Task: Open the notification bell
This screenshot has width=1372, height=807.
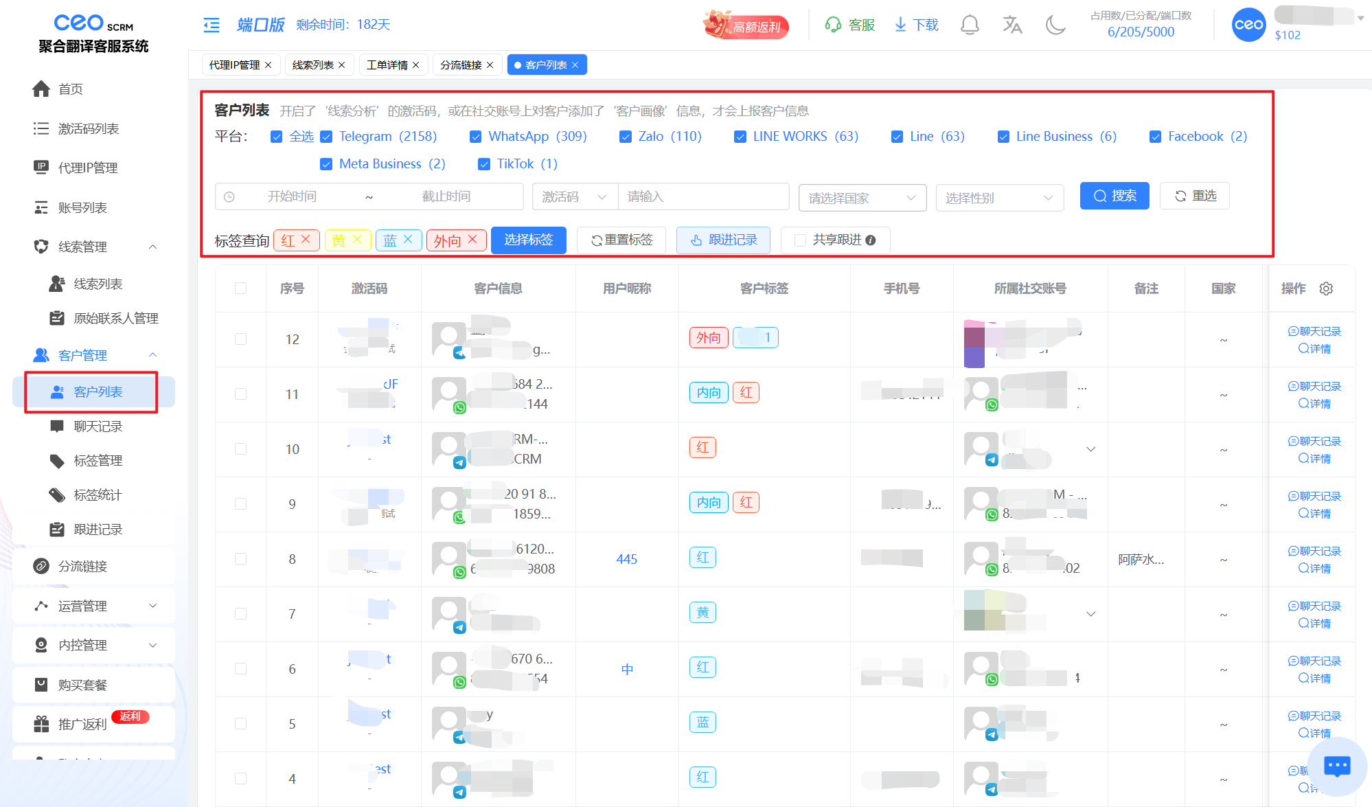Action: pyautogui.click(x=969, y=25)
